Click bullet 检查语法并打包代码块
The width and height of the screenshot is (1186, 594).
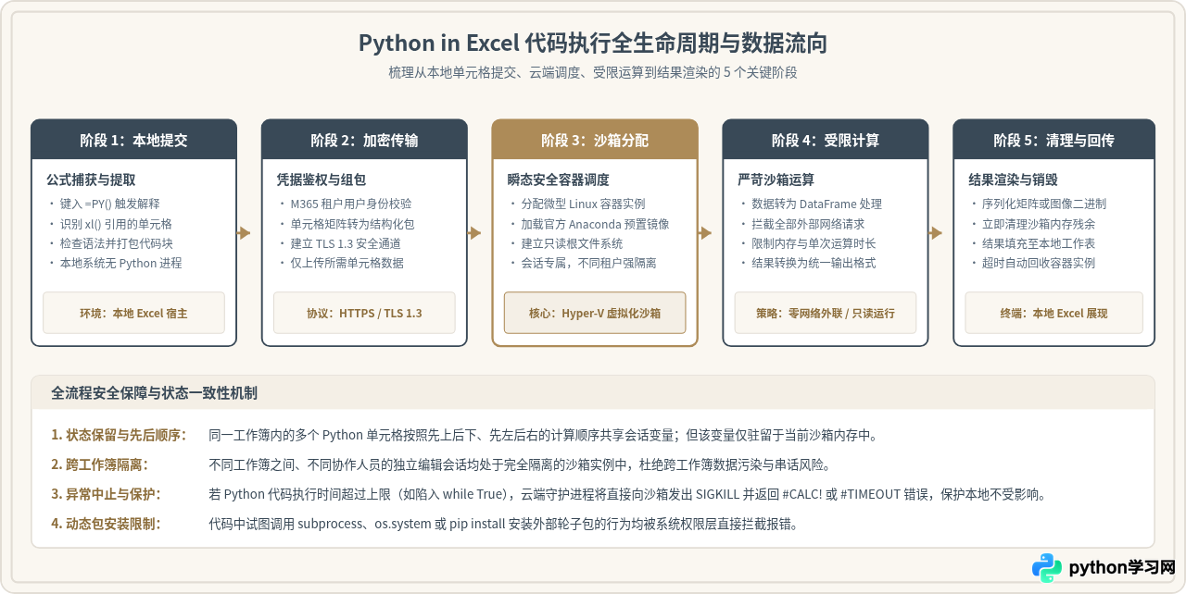tap(116, 243)
